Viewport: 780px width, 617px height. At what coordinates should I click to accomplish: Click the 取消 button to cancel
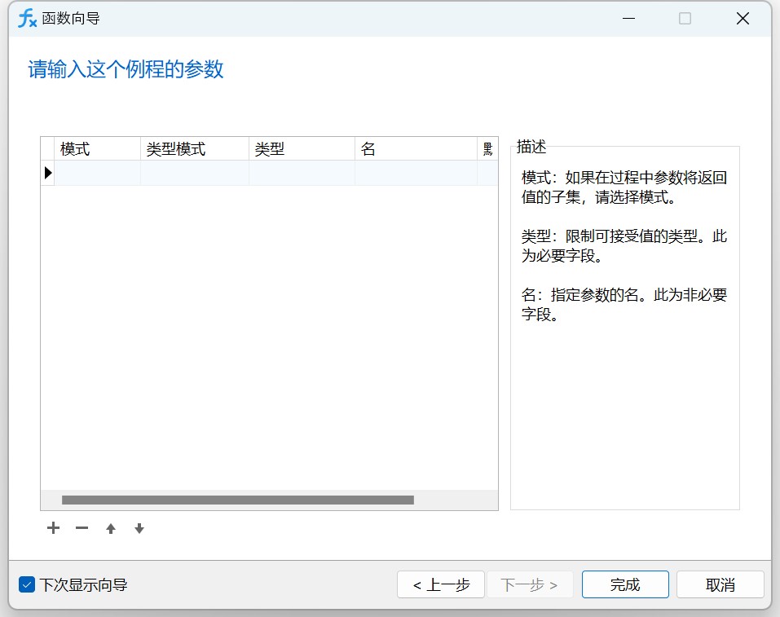coord(720,584)
